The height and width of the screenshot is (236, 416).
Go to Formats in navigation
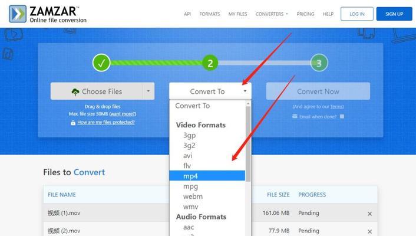pos(210,14)
